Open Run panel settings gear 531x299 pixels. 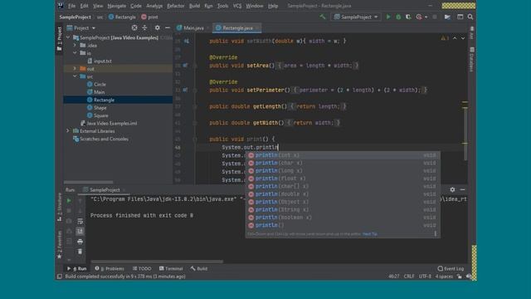[x=452, y=190]
